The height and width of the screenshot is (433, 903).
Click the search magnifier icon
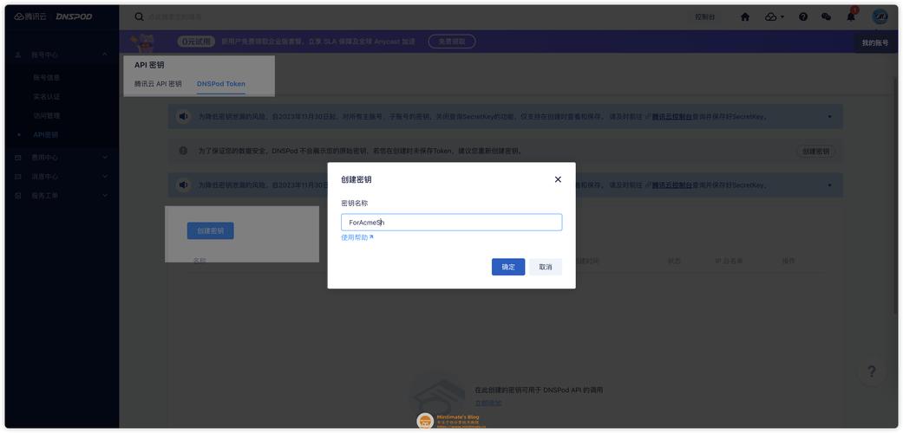tap(139, 17)
